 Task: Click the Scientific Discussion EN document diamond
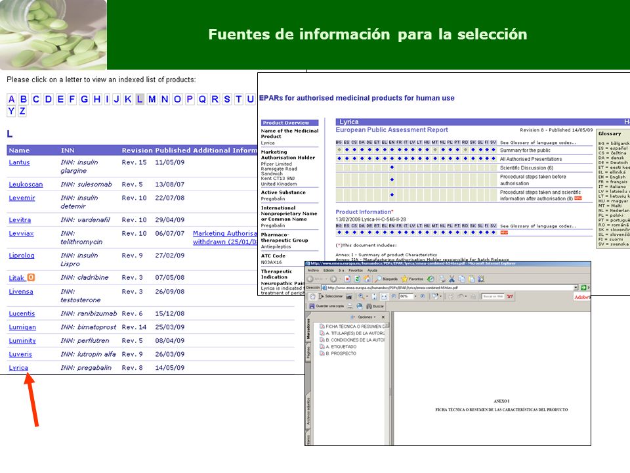pos(392,168)
